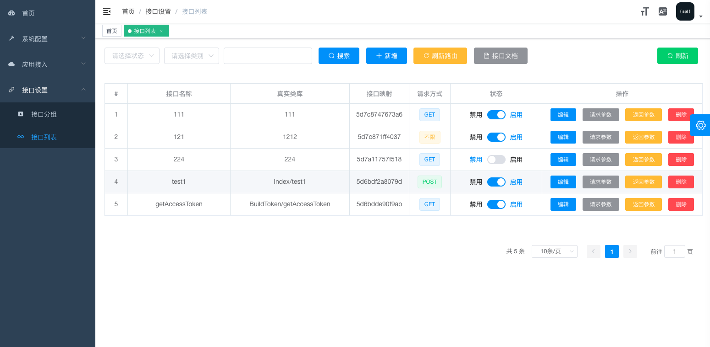
Task: Open the 请选择状态 dropdown
Action: (x=132, y=56)
